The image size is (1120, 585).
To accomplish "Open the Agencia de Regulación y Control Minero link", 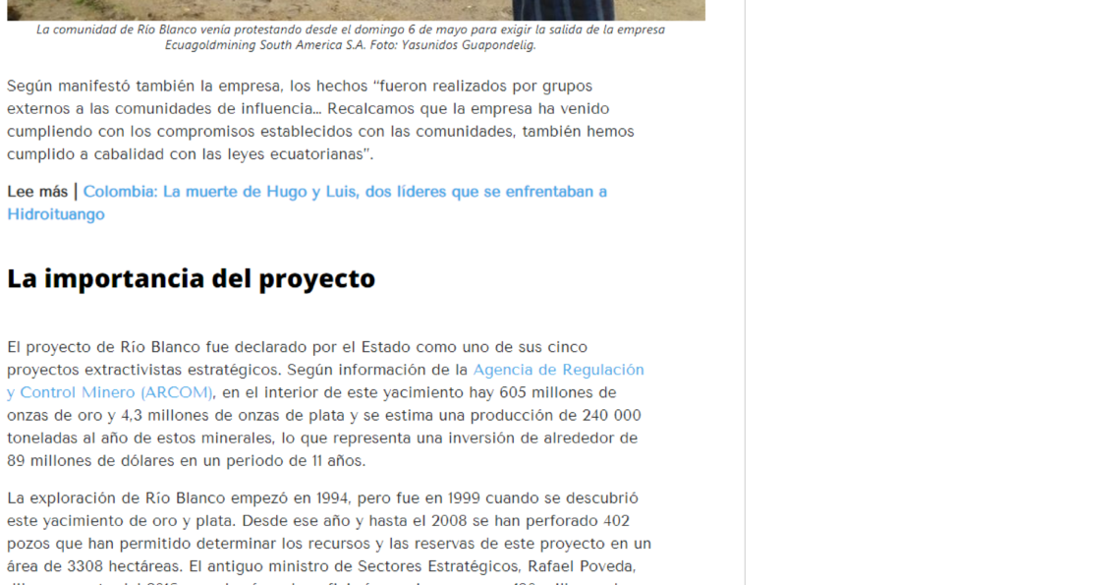I will click(558, 370).
